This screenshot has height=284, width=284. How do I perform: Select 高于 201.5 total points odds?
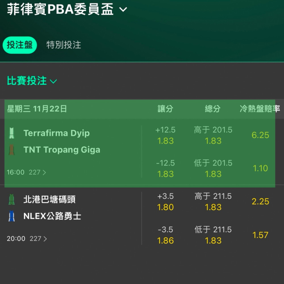click(213, 135)
